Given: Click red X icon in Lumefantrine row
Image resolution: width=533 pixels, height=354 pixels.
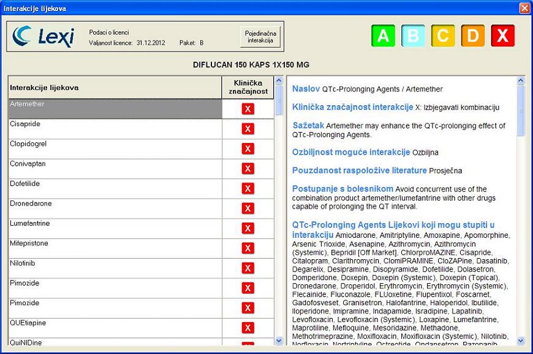Looking at the screenshot, I should 248,228.
